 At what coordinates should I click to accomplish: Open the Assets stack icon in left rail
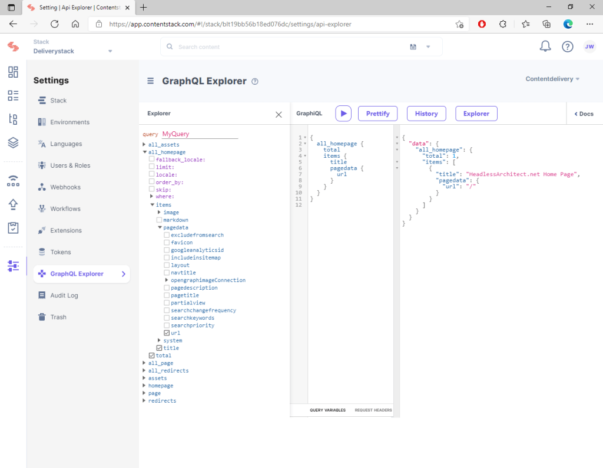[13, 142]
